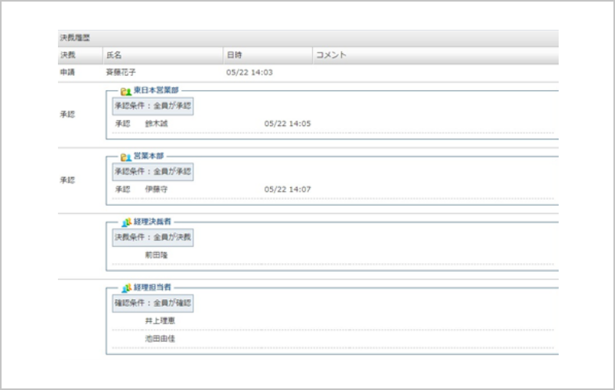The width and height of the screenshot is (615, 390).
Task: Select the コメント column header
Action: 330,56
